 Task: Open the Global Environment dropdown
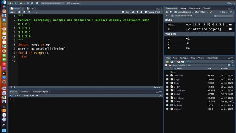[x=183, y=16]
